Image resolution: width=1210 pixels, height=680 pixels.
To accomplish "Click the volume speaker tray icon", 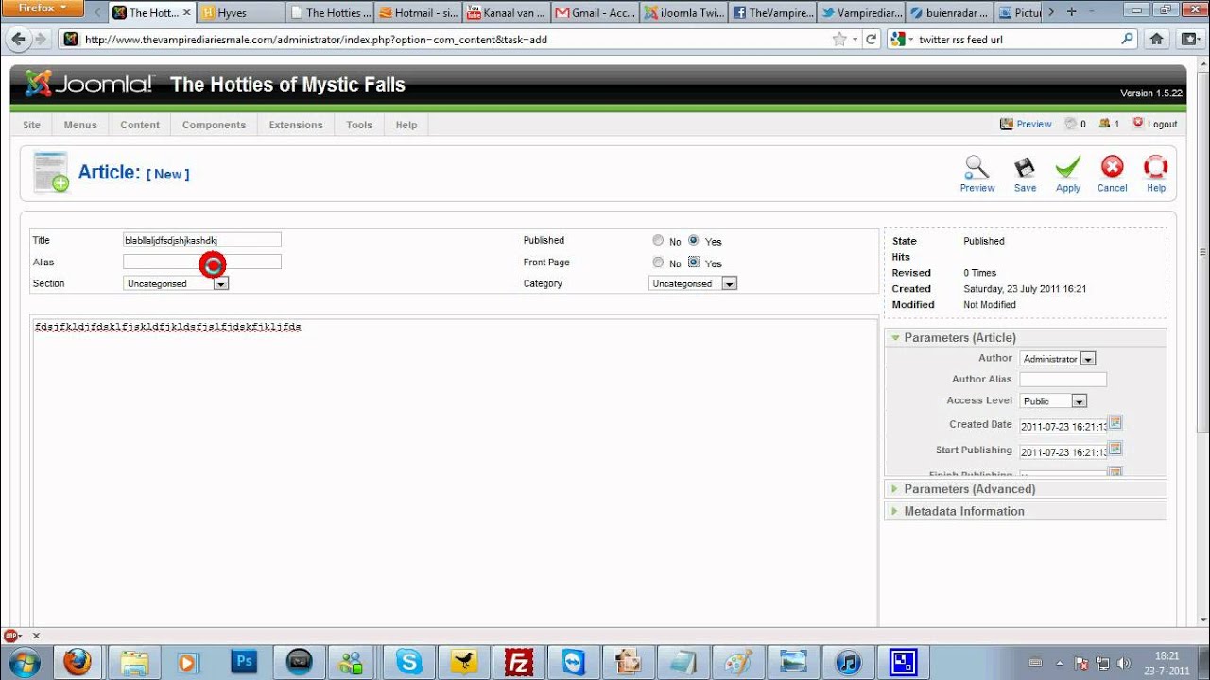I will tap(1124, 662).
